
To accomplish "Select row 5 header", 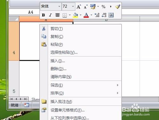I will tap(14, 79).
